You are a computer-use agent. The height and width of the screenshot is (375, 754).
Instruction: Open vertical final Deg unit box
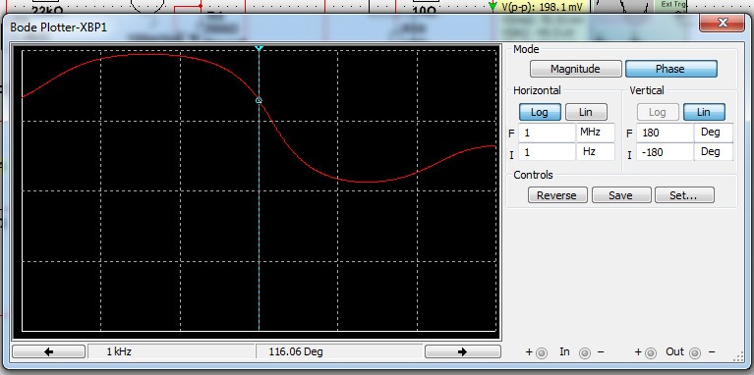pyautogui.click(x=714, y=133)
